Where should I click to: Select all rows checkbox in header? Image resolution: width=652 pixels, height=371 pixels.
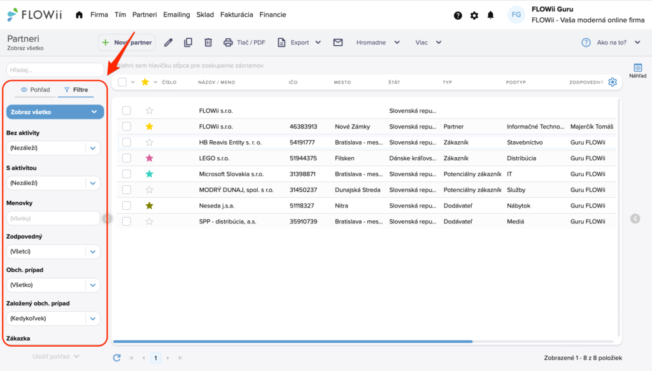pos(122,82)
